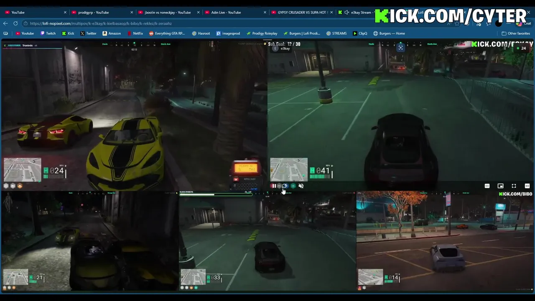Open the Twitter bookmark
The height and width of the screenshot is (301, 535).
pos(88,33)
